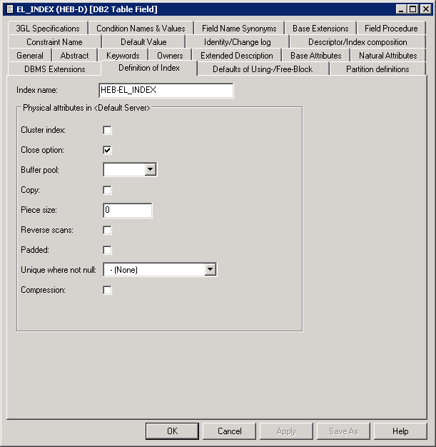Switch to the DBMS Extensions tab
Screen dimensions: 436x447
coord(55,69)
